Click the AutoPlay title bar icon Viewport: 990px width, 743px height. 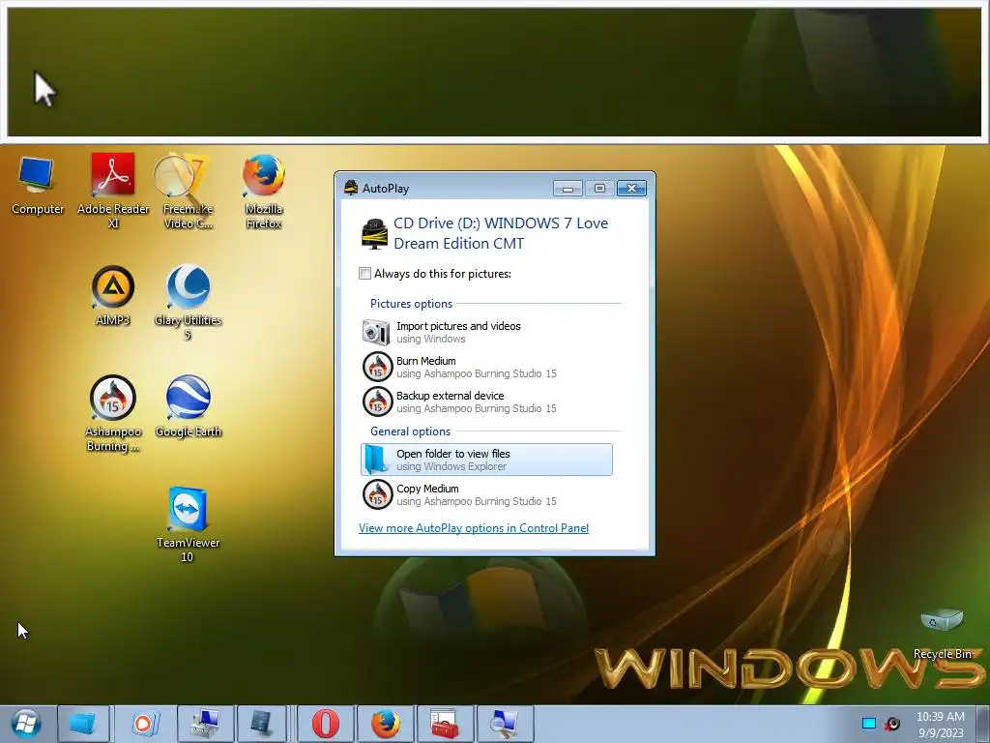coord(351,188)
